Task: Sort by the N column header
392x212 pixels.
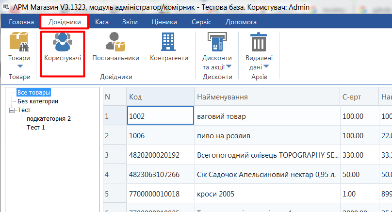Action: [x=115, y=97]
